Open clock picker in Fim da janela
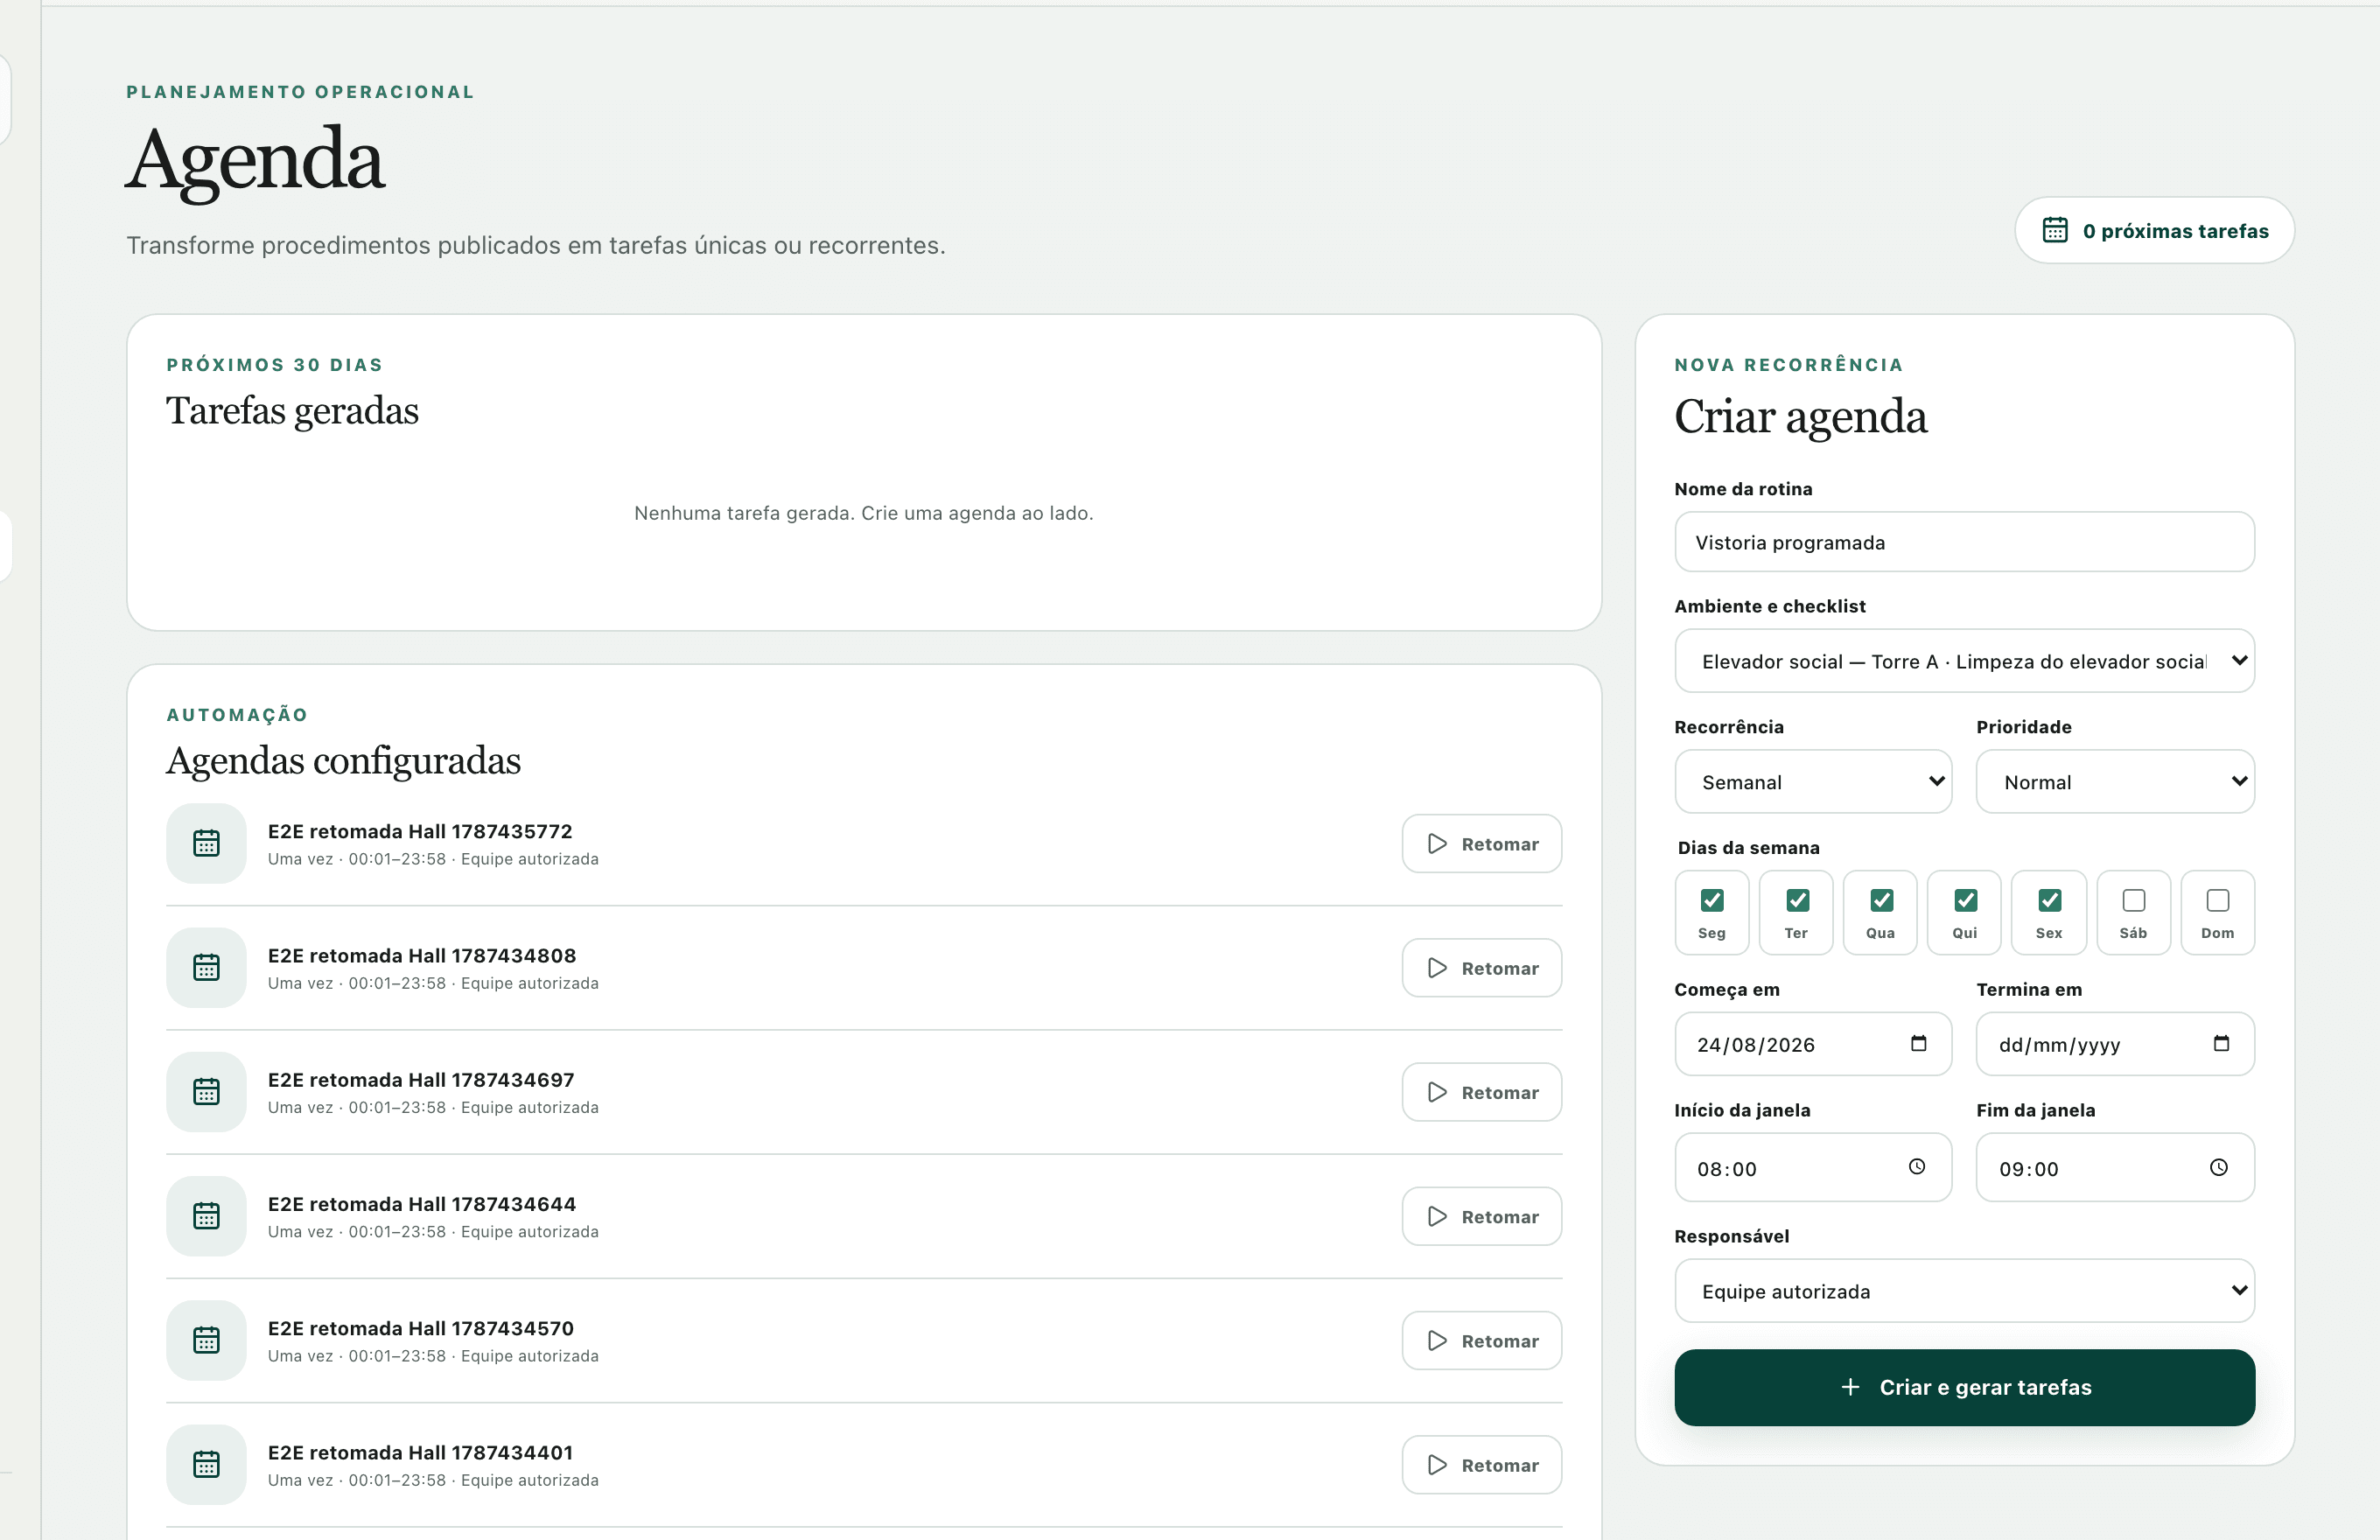The image size is (2380, 1540). (2218, 1167)
